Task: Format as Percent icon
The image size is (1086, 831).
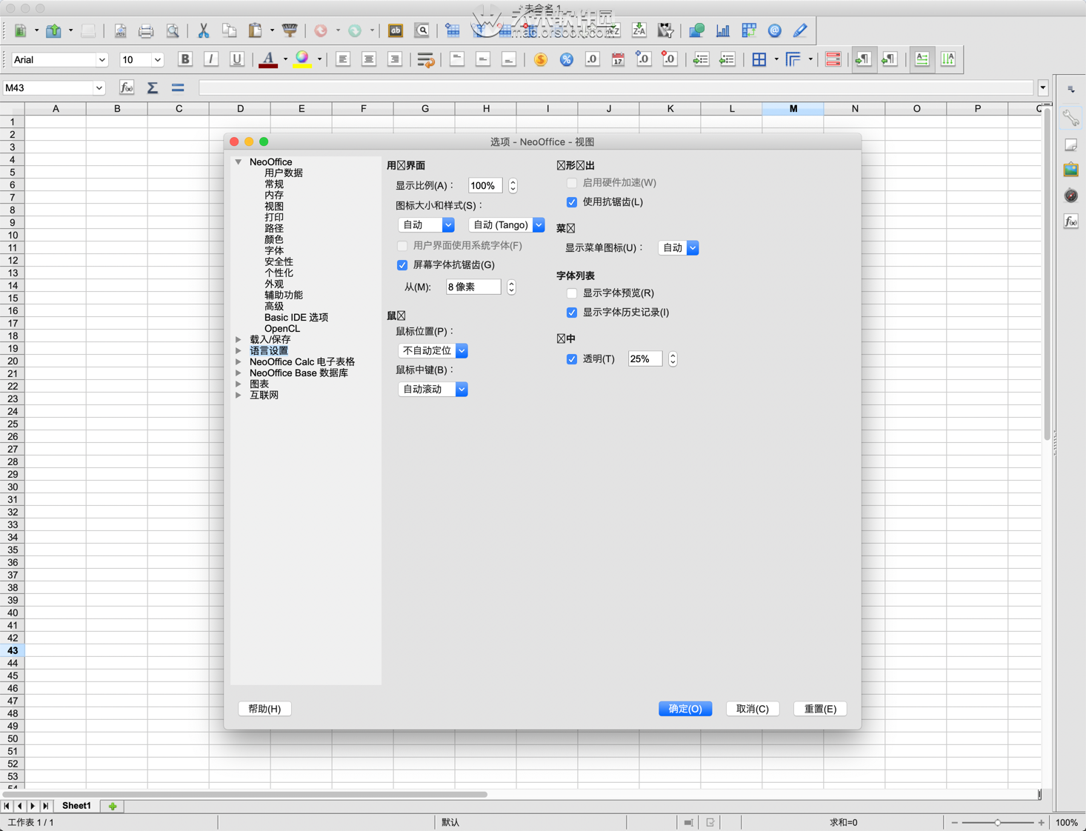Action: (x=566, y=59)
